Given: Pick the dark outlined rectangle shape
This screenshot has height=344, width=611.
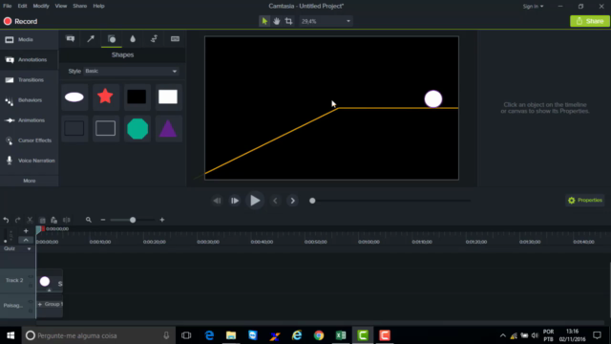Looking at the screenshot, I should click(74, 128).
